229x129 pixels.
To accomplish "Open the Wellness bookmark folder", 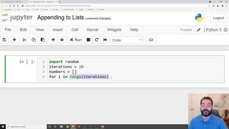I will 100,10.
